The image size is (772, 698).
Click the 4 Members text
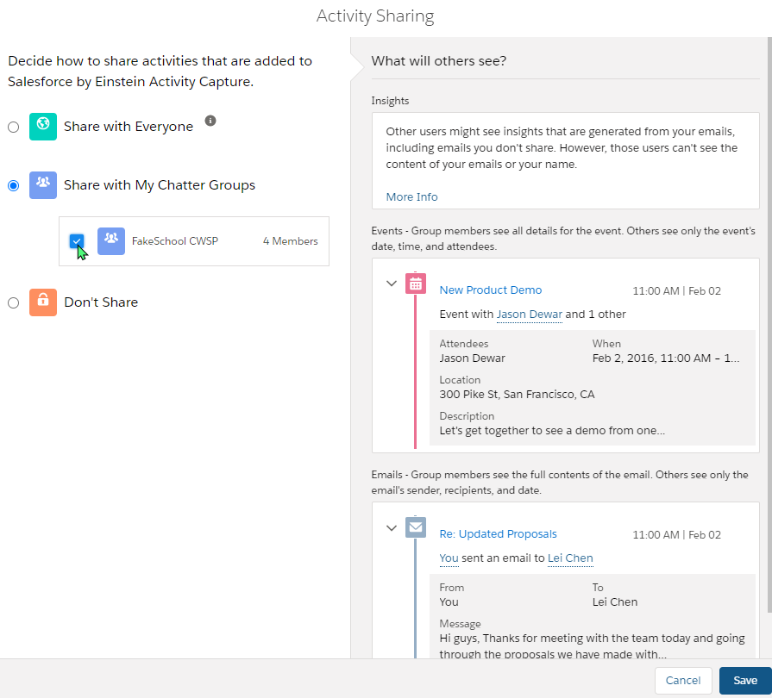click(x=291, y=241)
